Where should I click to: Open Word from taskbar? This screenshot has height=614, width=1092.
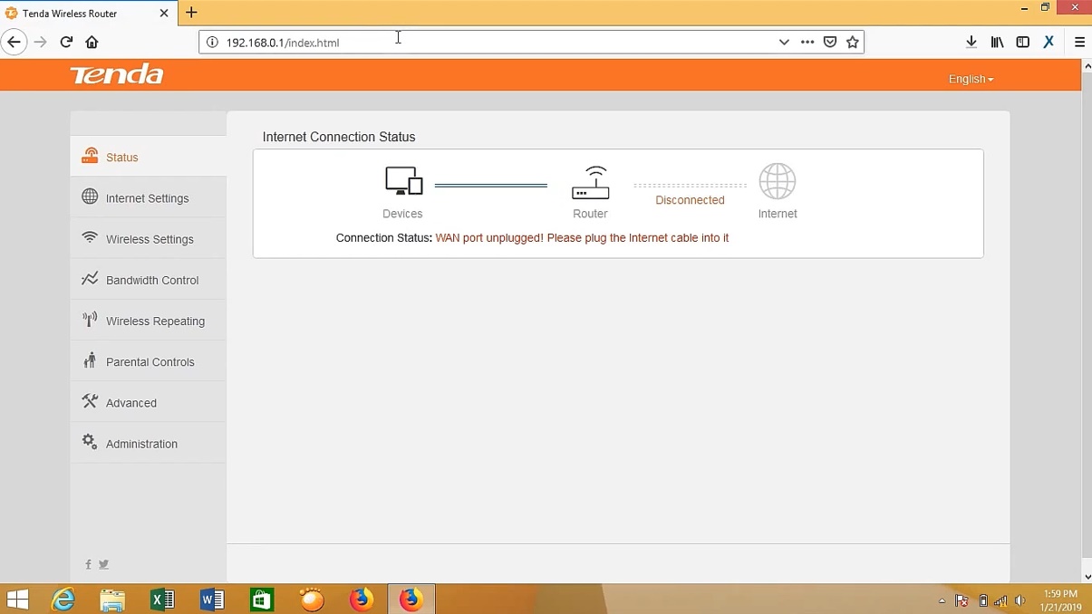tap(212, 600)
